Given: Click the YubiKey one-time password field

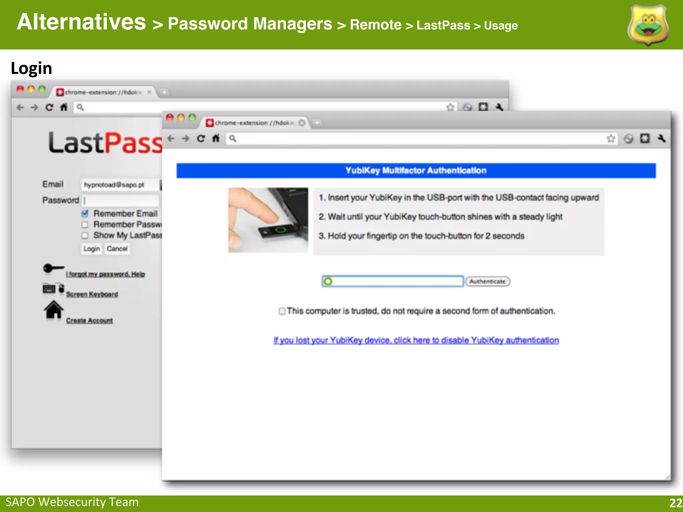Looking at the screenshot, I should 393,281.
